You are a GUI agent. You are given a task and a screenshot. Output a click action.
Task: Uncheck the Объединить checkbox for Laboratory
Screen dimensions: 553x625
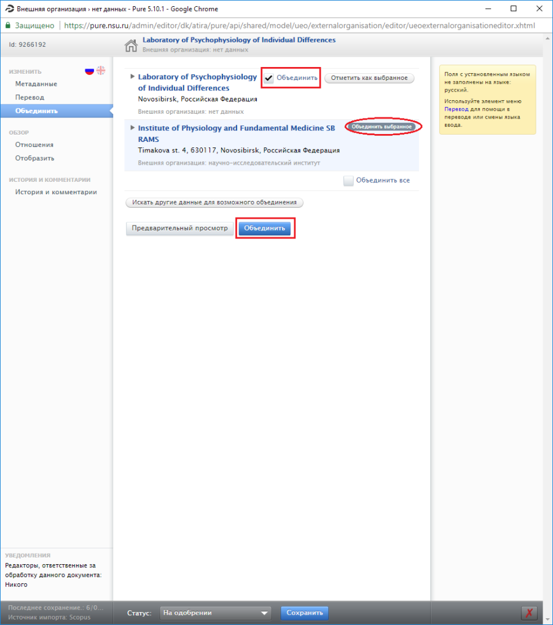pyautogui.click(x=269, y=78)
